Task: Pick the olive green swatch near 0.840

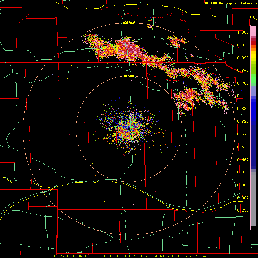Action: coord(253,69)
